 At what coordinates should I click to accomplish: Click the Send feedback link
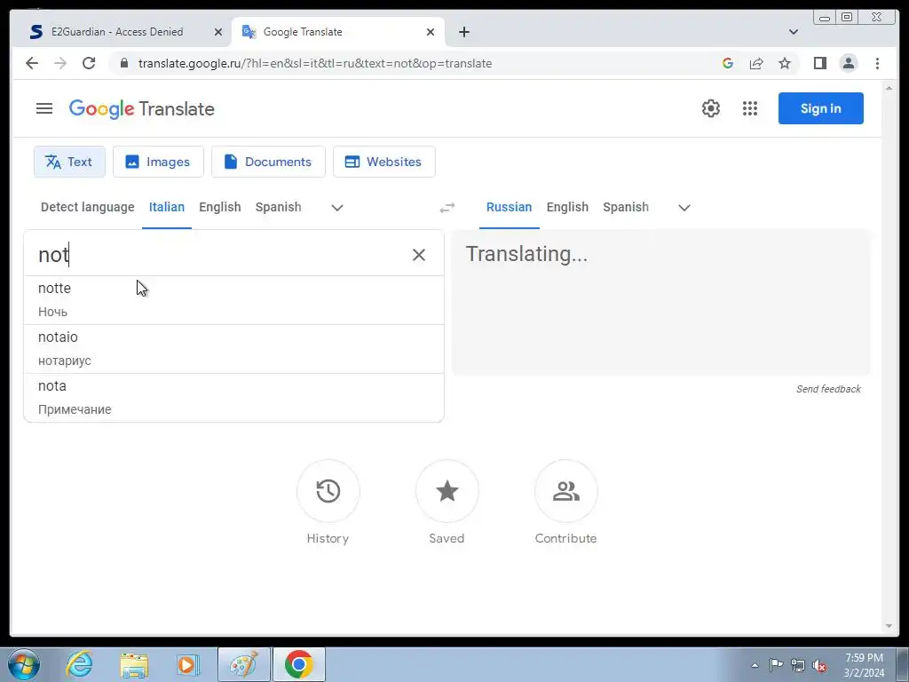828,389
